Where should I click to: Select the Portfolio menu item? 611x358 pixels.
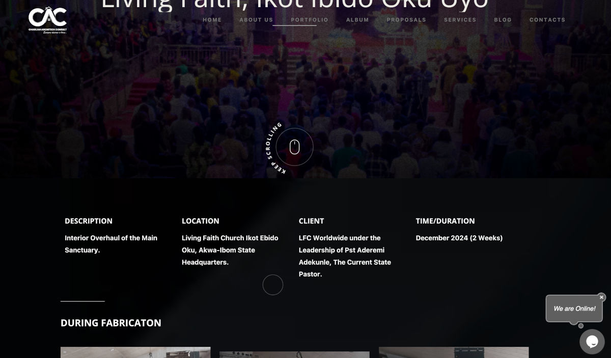310,20
